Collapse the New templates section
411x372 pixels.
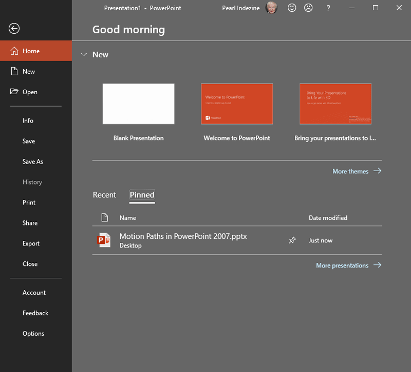tap(84, 54)
